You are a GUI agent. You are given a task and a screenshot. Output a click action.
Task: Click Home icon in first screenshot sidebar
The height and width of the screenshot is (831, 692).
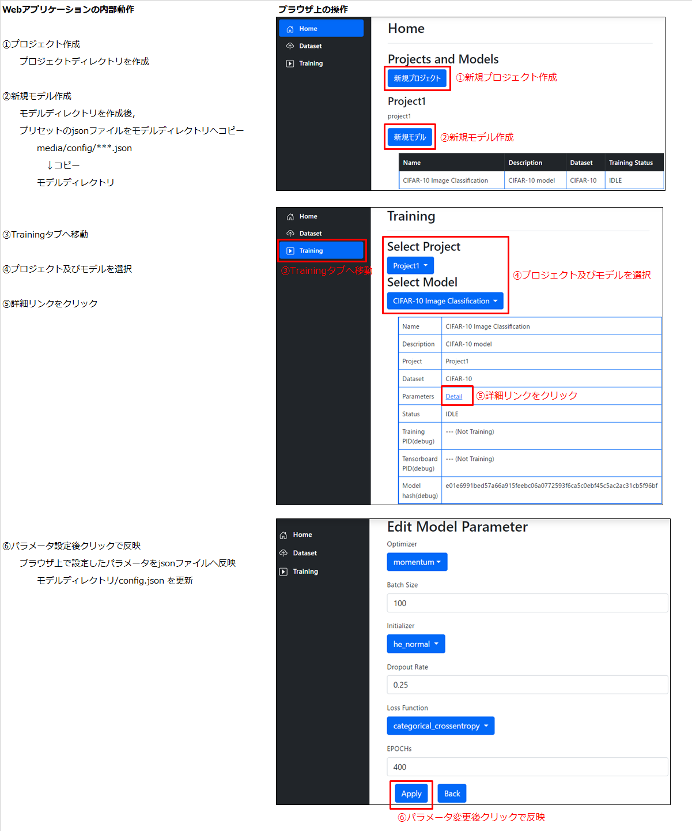tap(290, 29)
